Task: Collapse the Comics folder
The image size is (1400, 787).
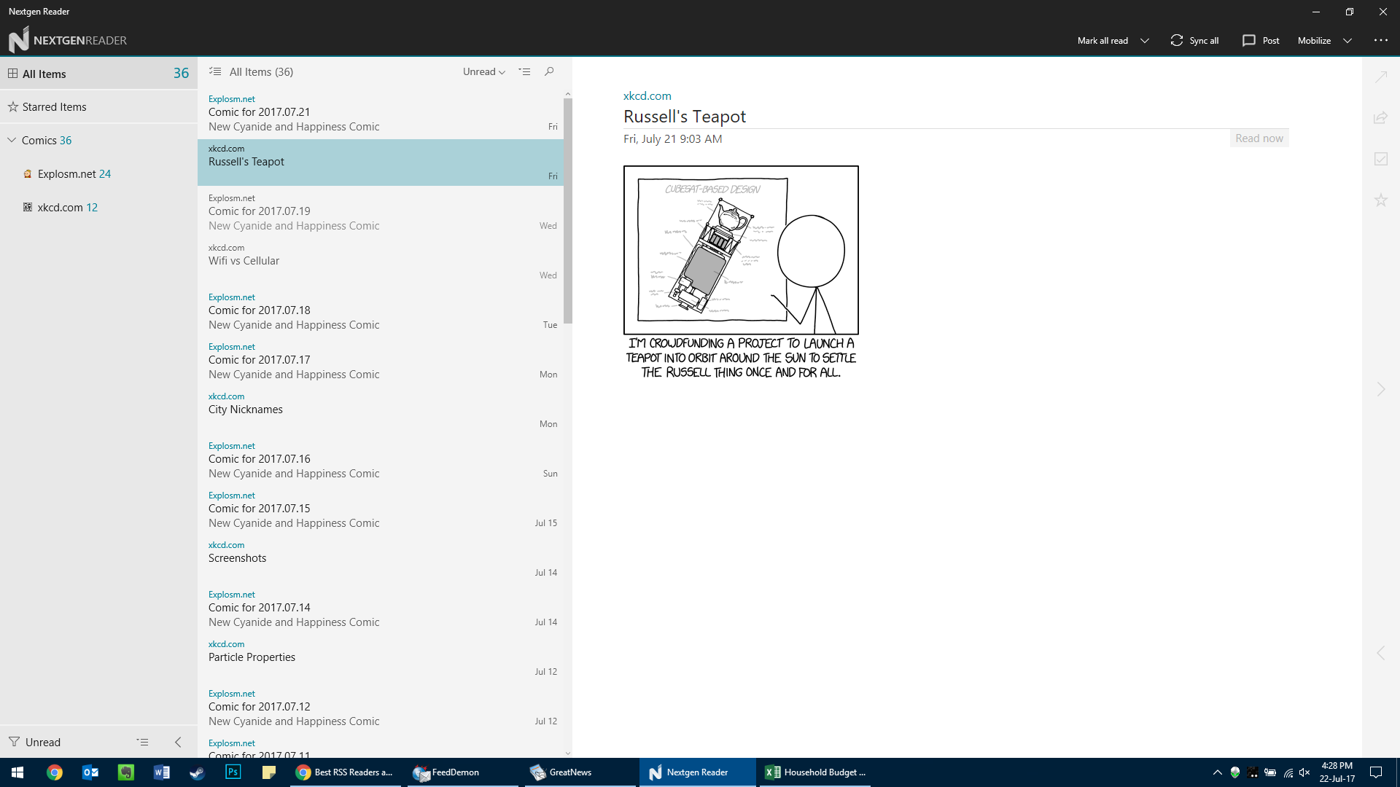Action: click(x=12, y=140)
